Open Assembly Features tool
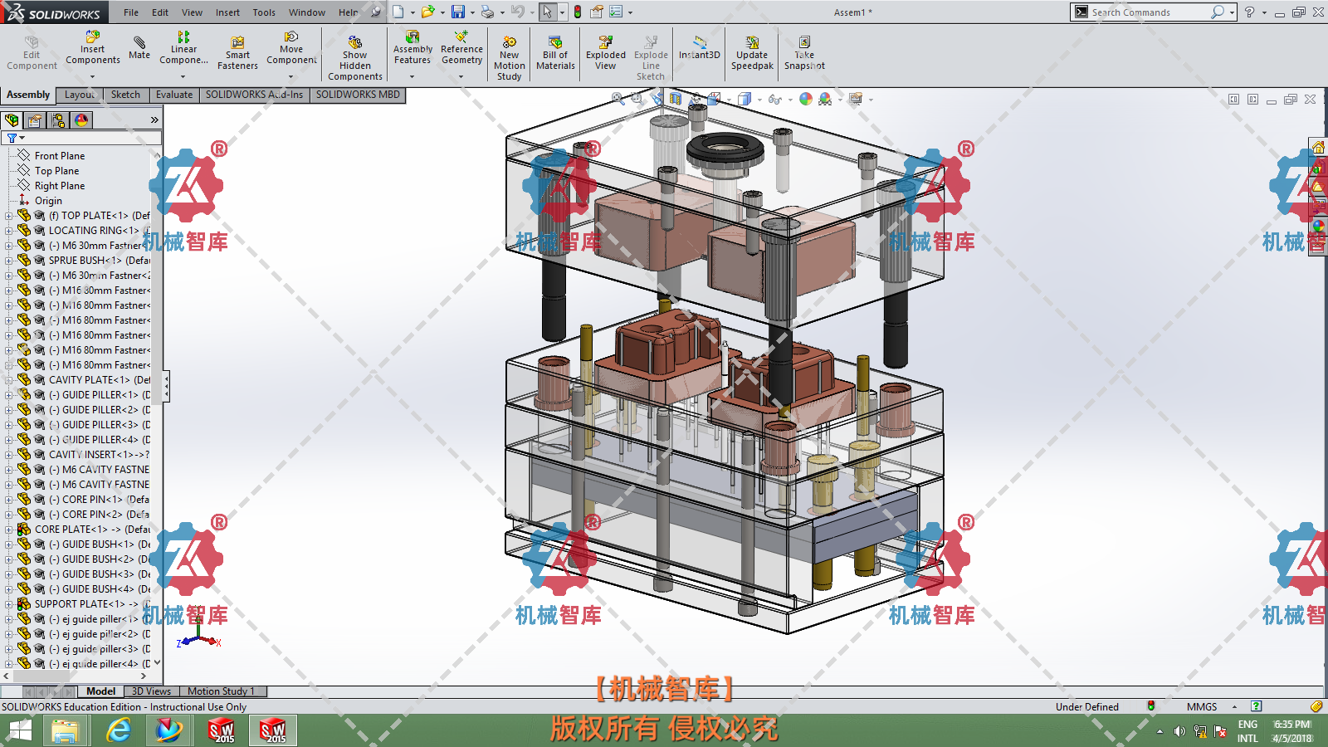The image size is (1328, 747). coord(412,47)
